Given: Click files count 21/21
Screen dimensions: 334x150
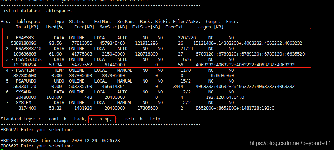Looking at the screenshot, I should coord(187,49).
